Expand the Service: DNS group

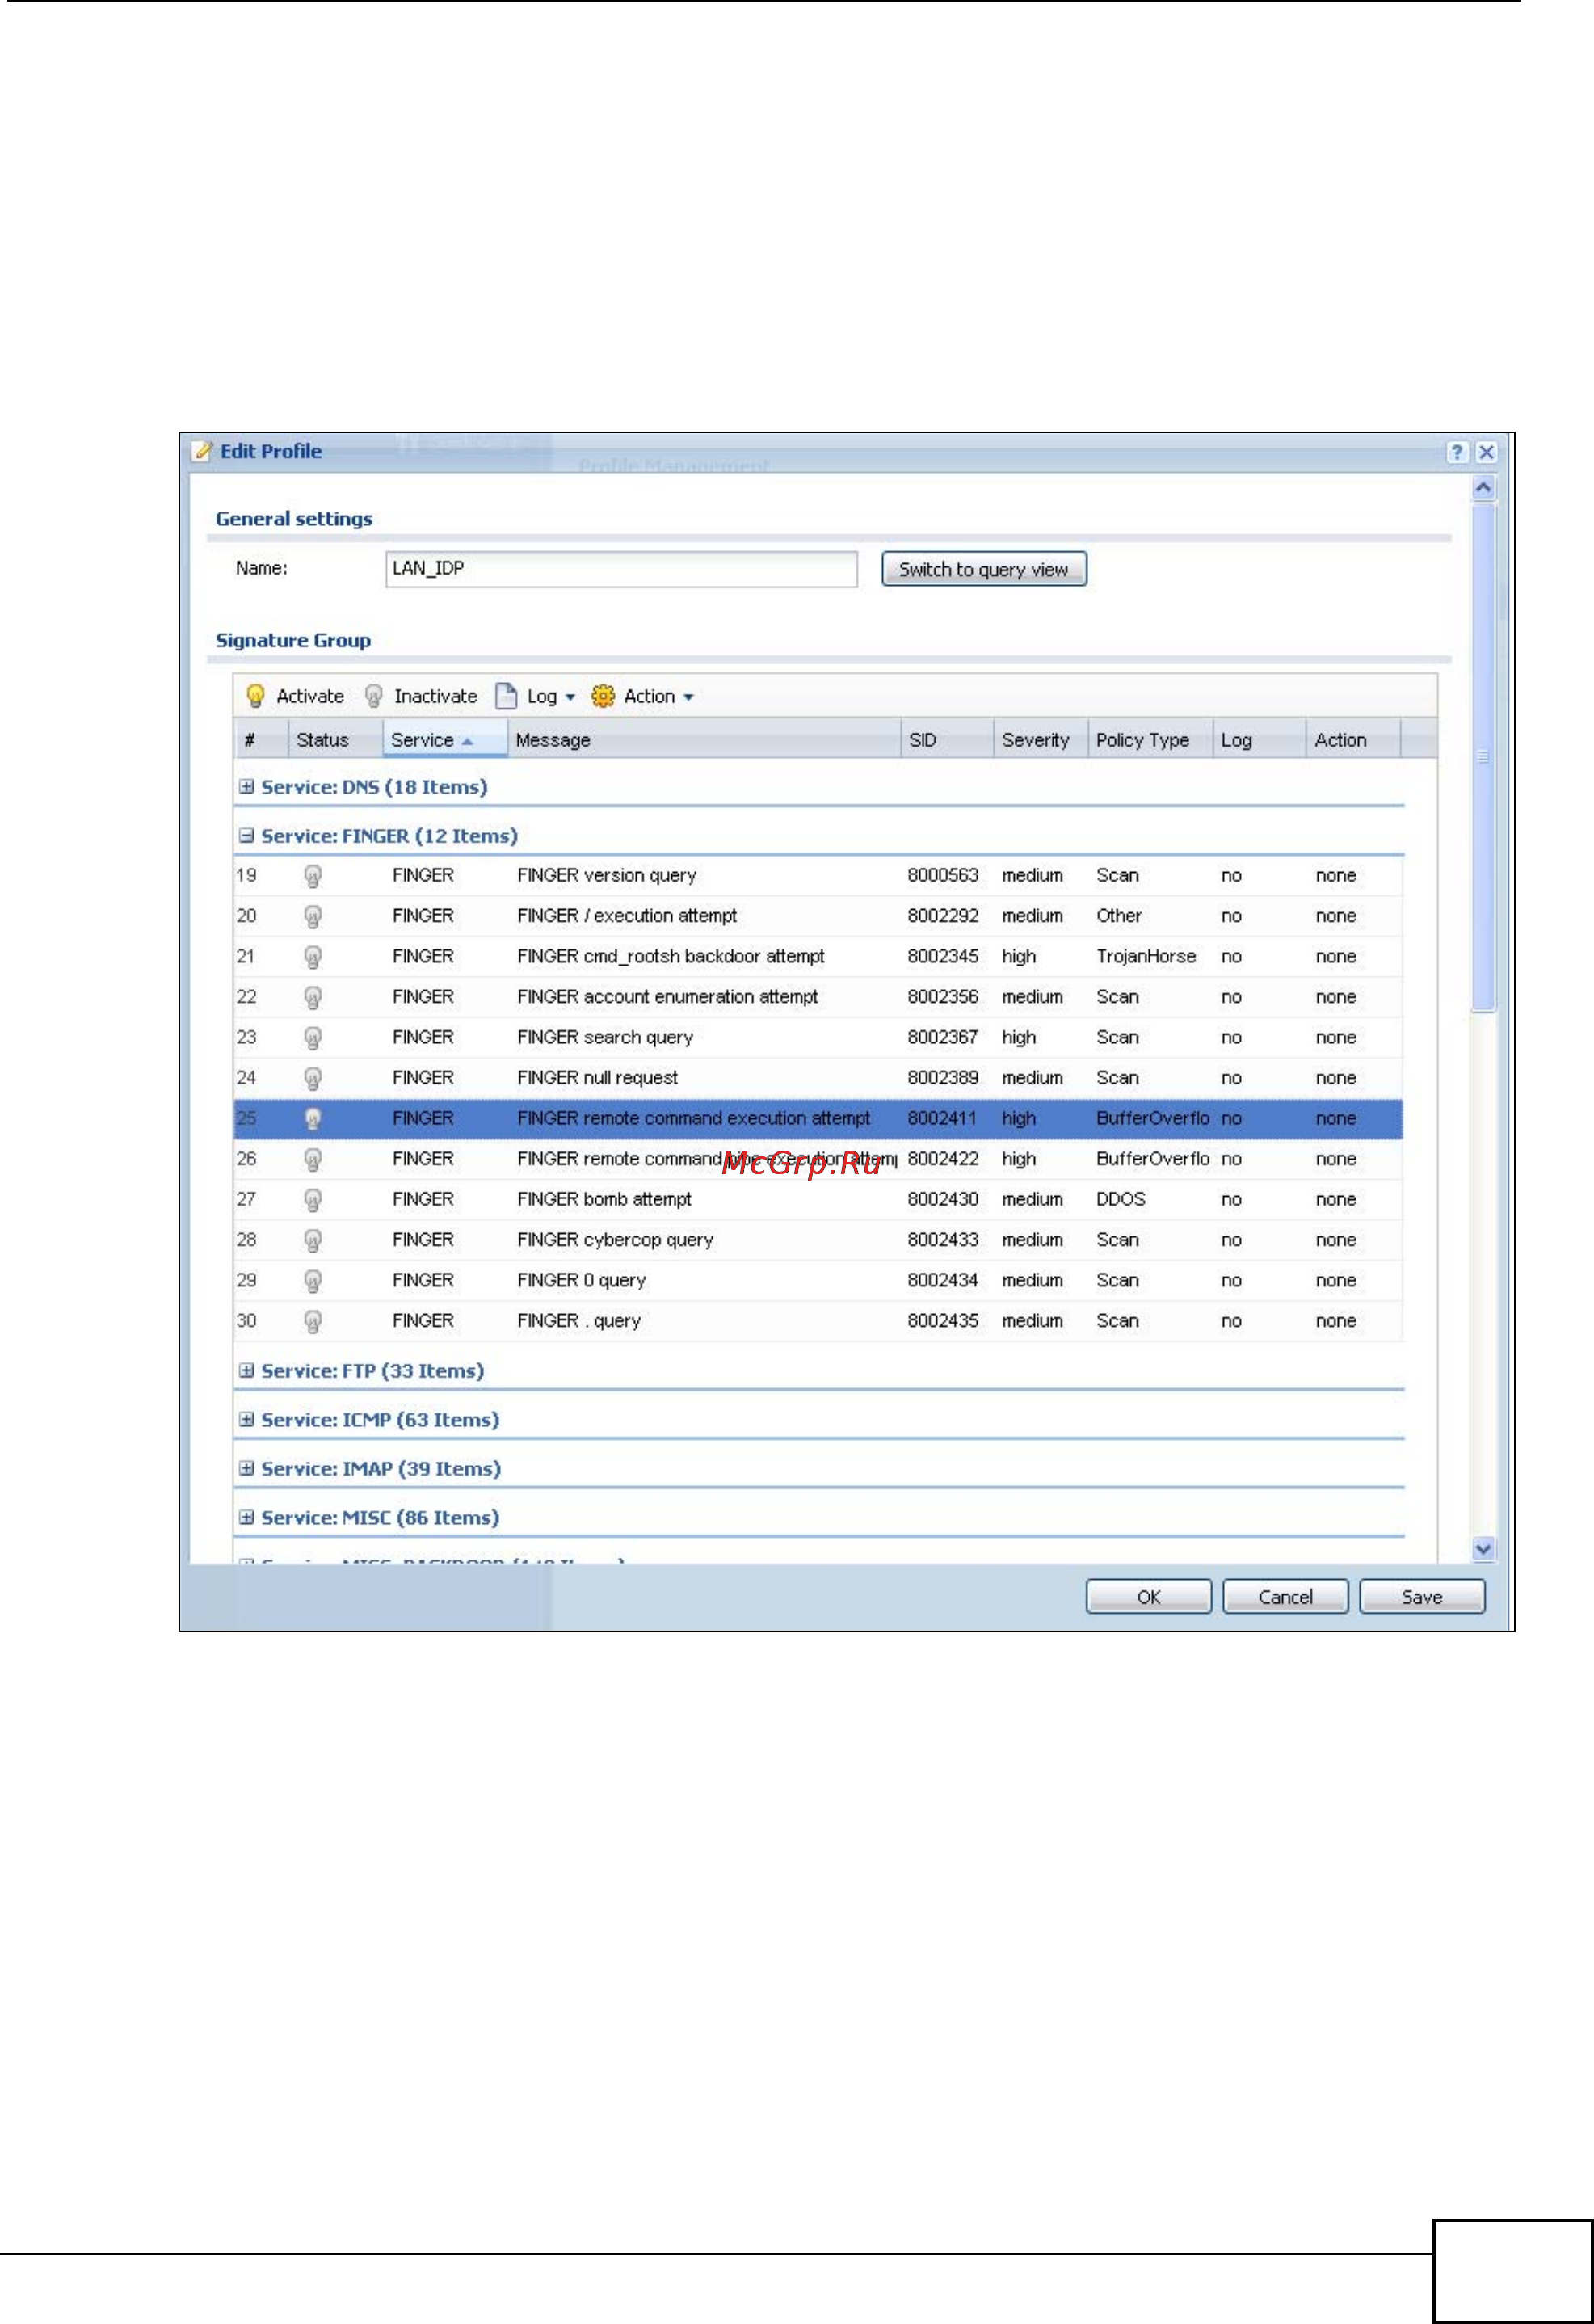246,787
